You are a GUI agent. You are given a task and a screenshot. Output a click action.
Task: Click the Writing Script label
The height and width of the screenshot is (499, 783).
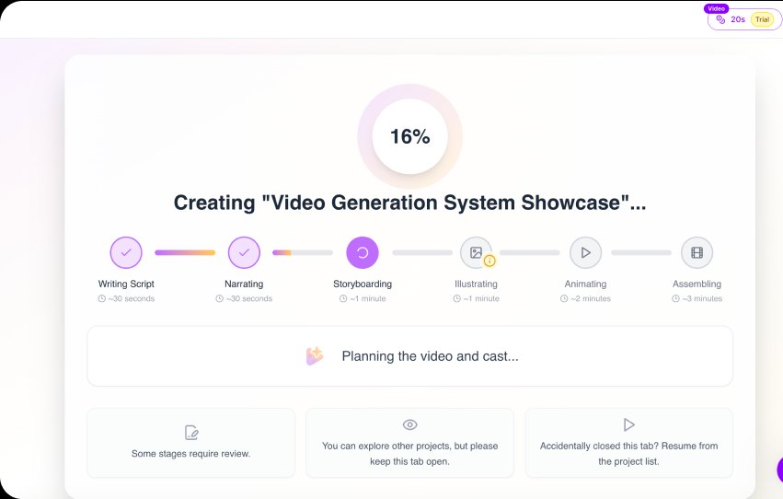click(x=126, y=284)
